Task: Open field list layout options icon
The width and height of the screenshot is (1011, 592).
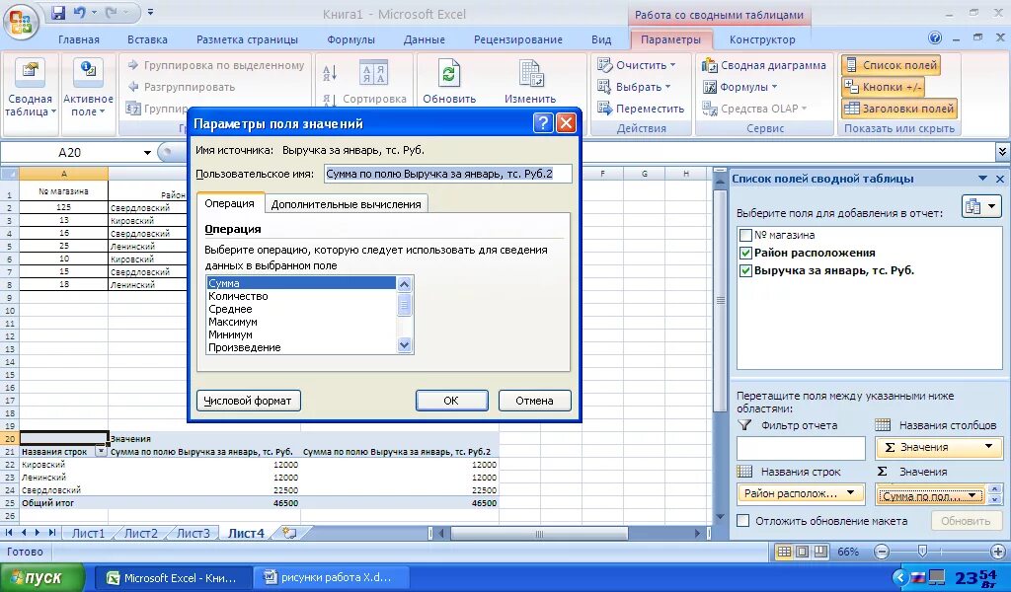Action: click(981, 207)
